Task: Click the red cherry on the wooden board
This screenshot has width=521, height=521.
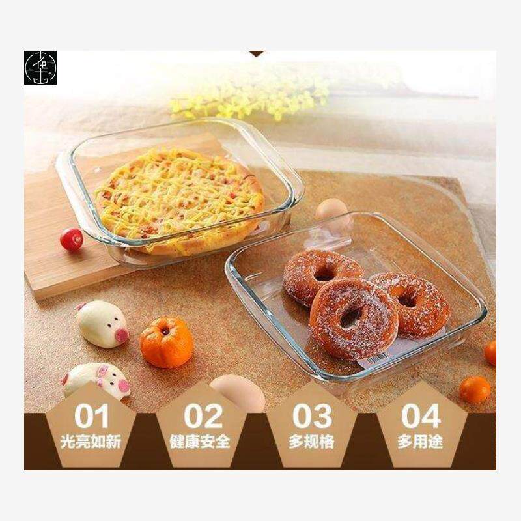Action: click(x=72, y=239)
